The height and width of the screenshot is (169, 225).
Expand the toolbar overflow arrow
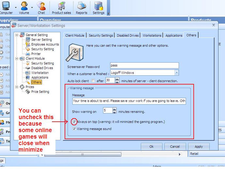point(109,14)
